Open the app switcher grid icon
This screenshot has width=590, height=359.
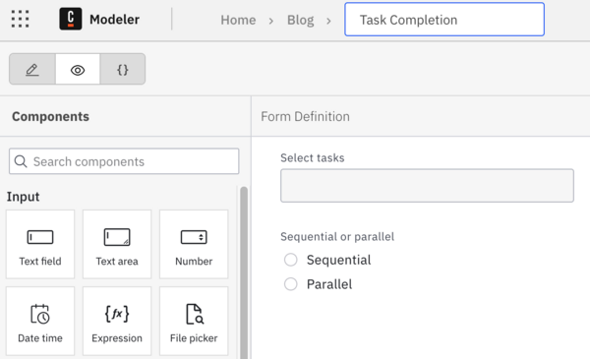(x=20, y=19)
